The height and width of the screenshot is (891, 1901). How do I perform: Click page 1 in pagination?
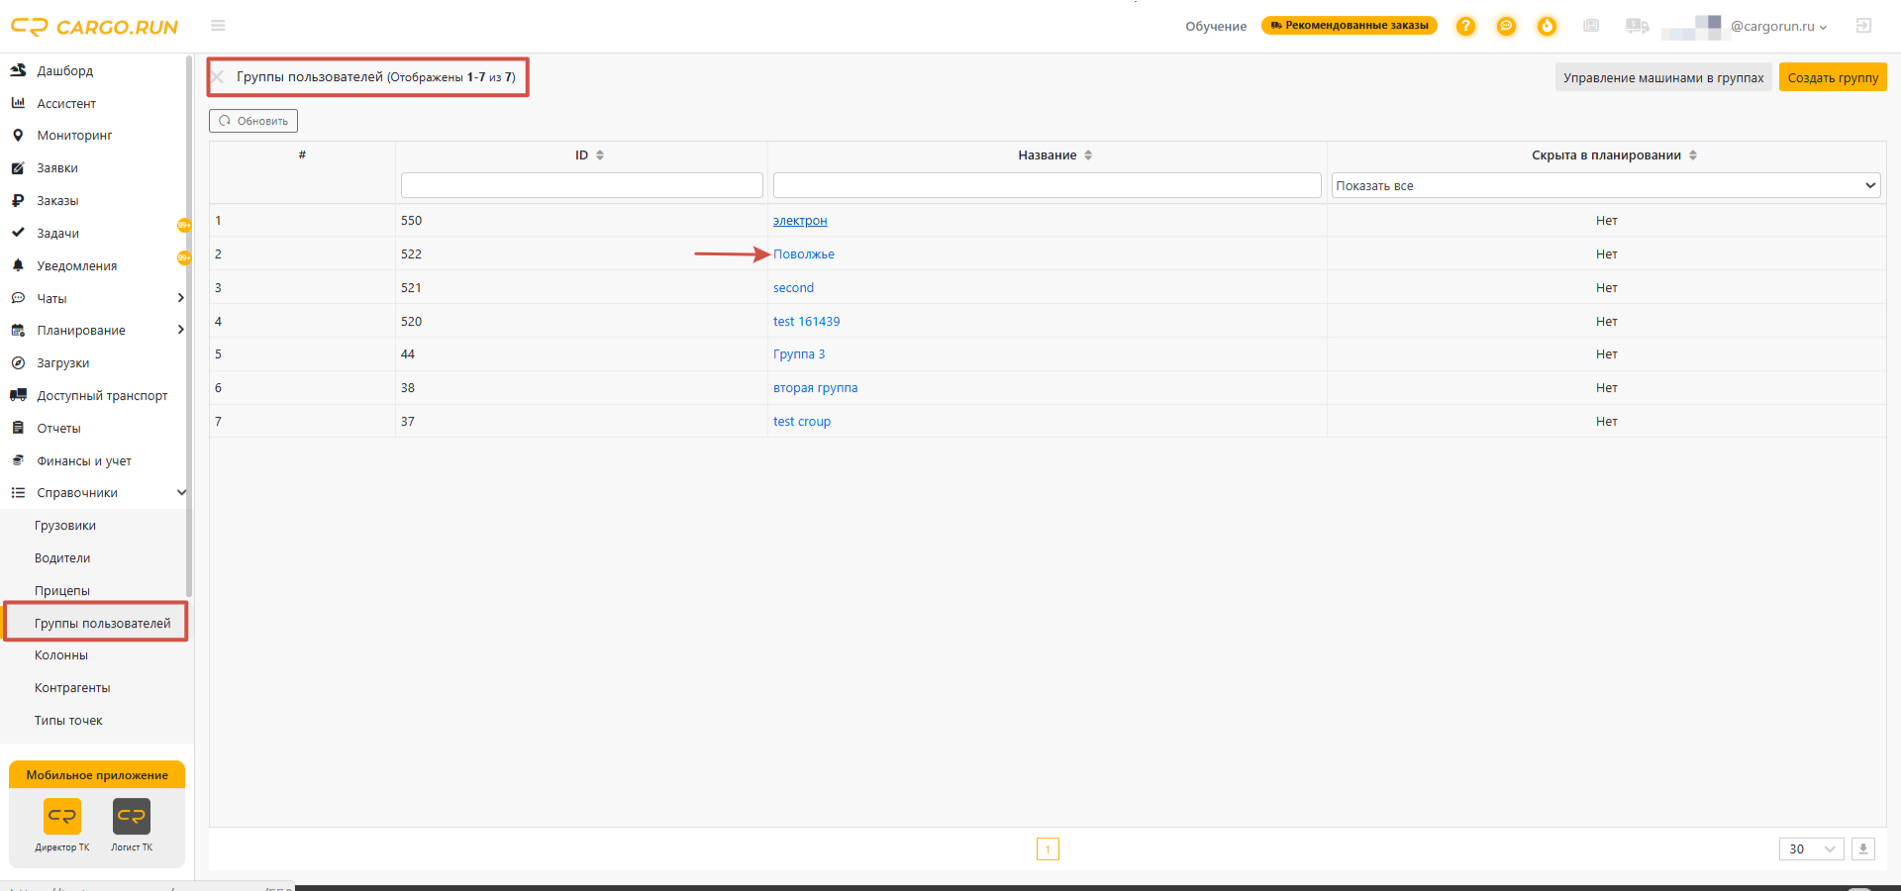click(1048, 849)
